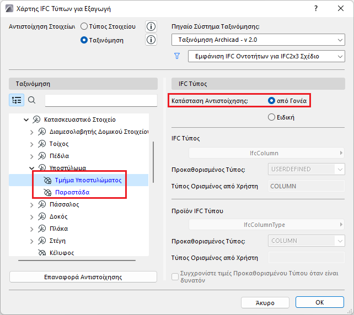Click the info icon beside Τύπος Στοιχείου
354x315 pixels.
(x=151, y=26)
